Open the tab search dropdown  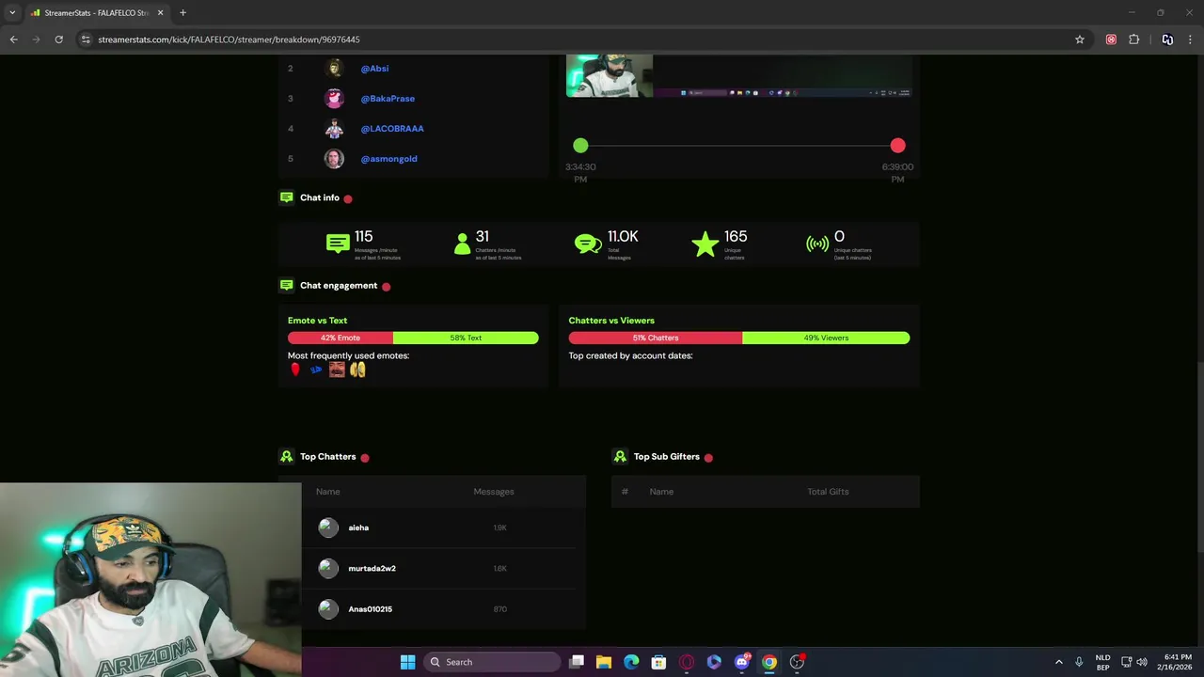tap(11, 12)
